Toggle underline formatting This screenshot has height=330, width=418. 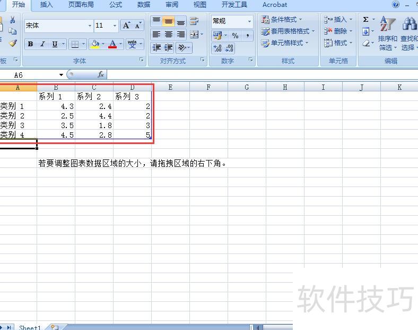point(55,44)
